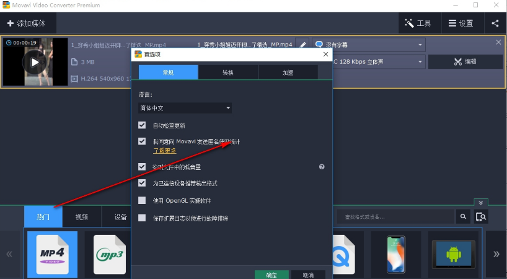Toggle the Movavi anonymous usage statistics checkbox

[x=142, y=141]
